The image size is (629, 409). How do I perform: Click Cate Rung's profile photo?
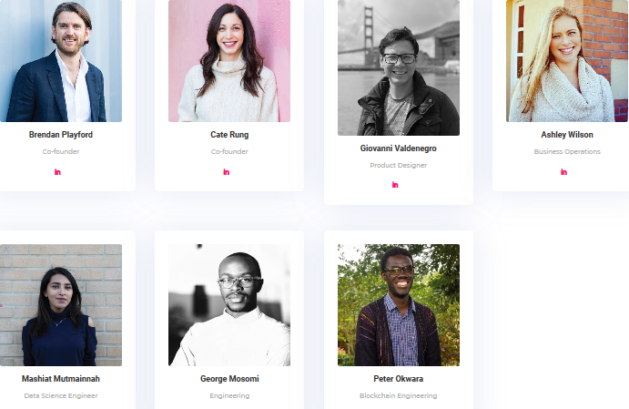click(229, 61)
